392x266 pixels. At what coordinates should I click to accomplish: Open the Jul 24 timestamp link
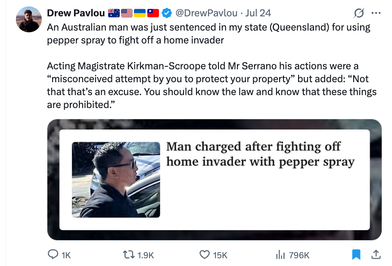258,13
